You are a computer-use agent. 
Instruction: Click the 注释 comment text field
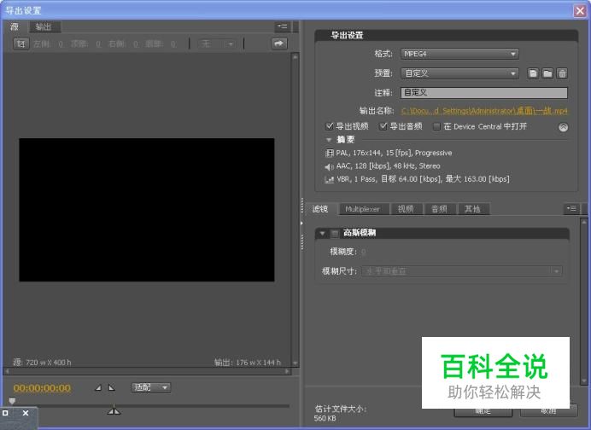click(x=483, y=93)
